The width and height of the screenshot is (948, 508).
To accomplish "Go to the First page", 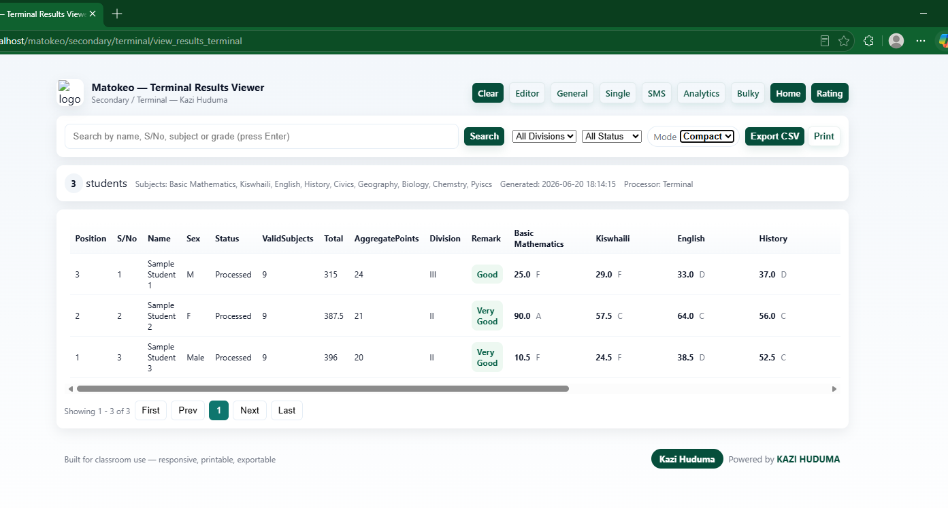I will pos(151,410).
